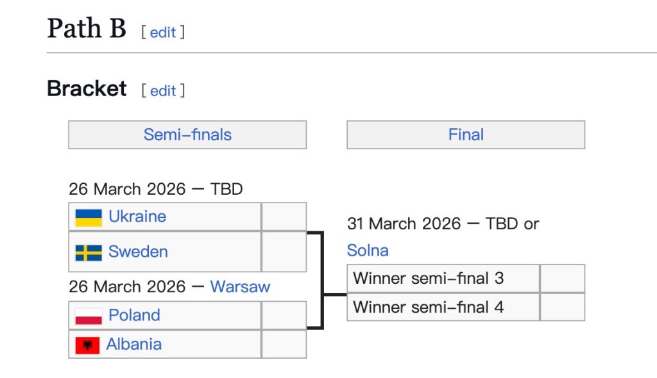Viewport: 657px width, 378px height.
Task: Click the Poland flag icon
Action: click(89, 316)
